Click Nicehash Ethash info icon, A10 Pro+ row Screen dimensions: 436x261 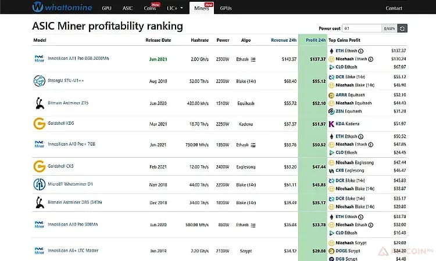pyautogui.click(x=371, y=144)
